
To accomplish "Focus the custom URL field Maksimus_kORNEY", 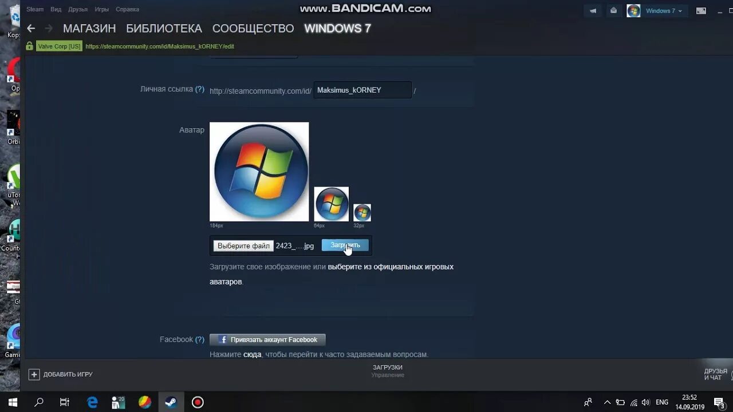I will coord(362,90).
